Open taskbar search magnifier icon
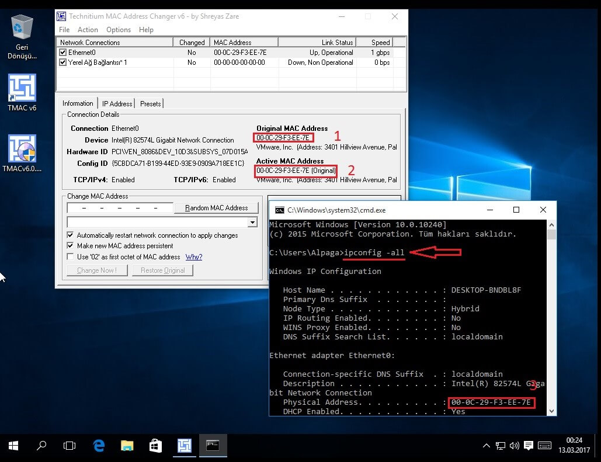The image size is (601, 462). coord(41,446)
